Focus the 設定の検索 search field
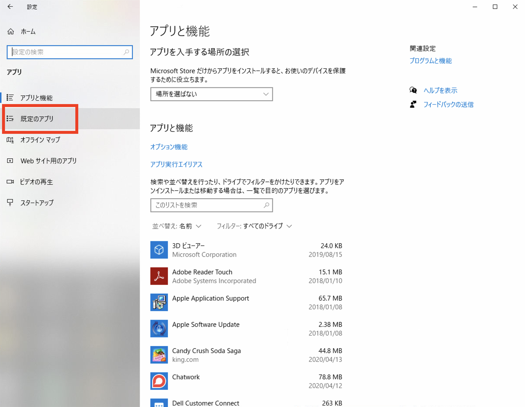Image resolution: width=525 pixels, height=407 pixels. click(x=70, y=52)
